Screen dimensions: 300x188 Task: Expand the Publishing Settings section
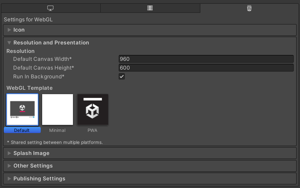(x=150, y=178)
